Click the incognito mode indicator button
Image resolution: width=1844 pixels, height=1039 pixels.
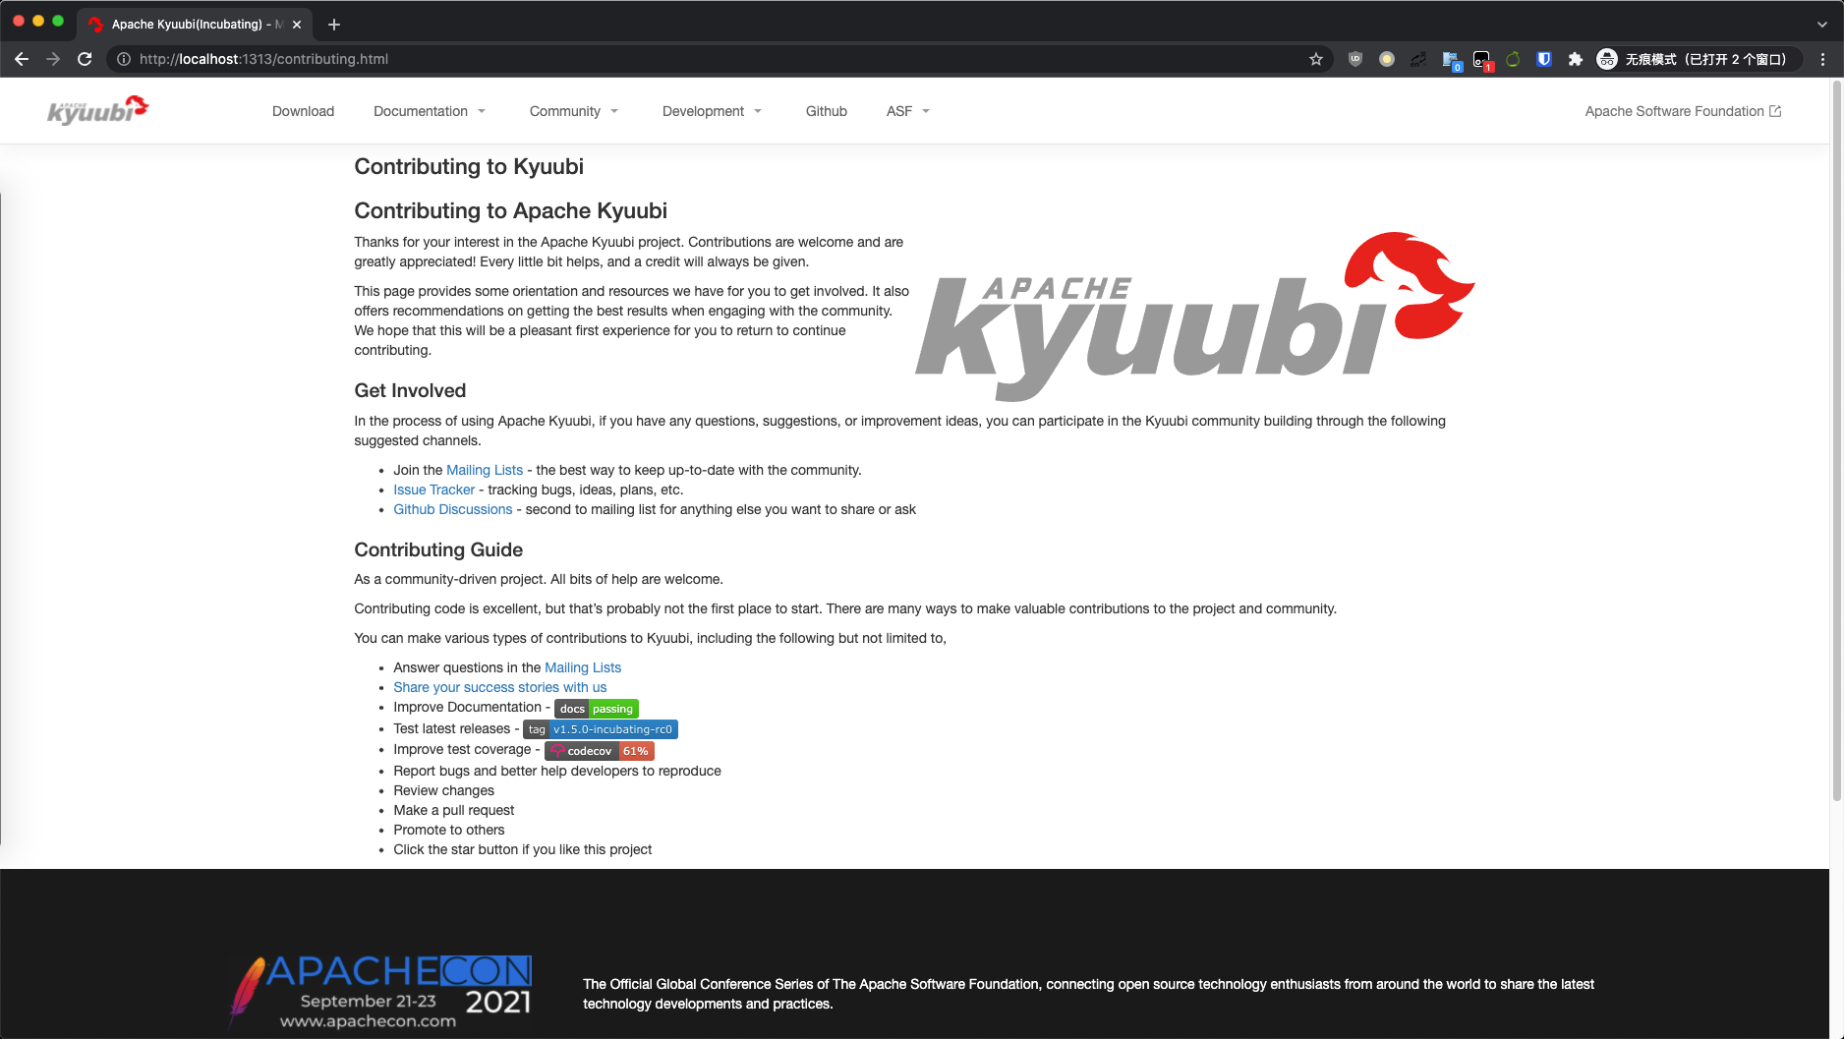[1698, 59]
